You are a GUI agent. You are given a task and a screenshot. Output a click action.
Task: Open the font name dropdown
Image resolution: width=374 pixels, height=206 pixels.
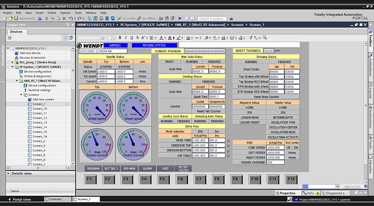103,38
